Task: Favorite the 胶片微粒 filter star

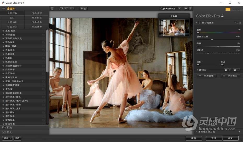Action: click(x=3, y=113)
